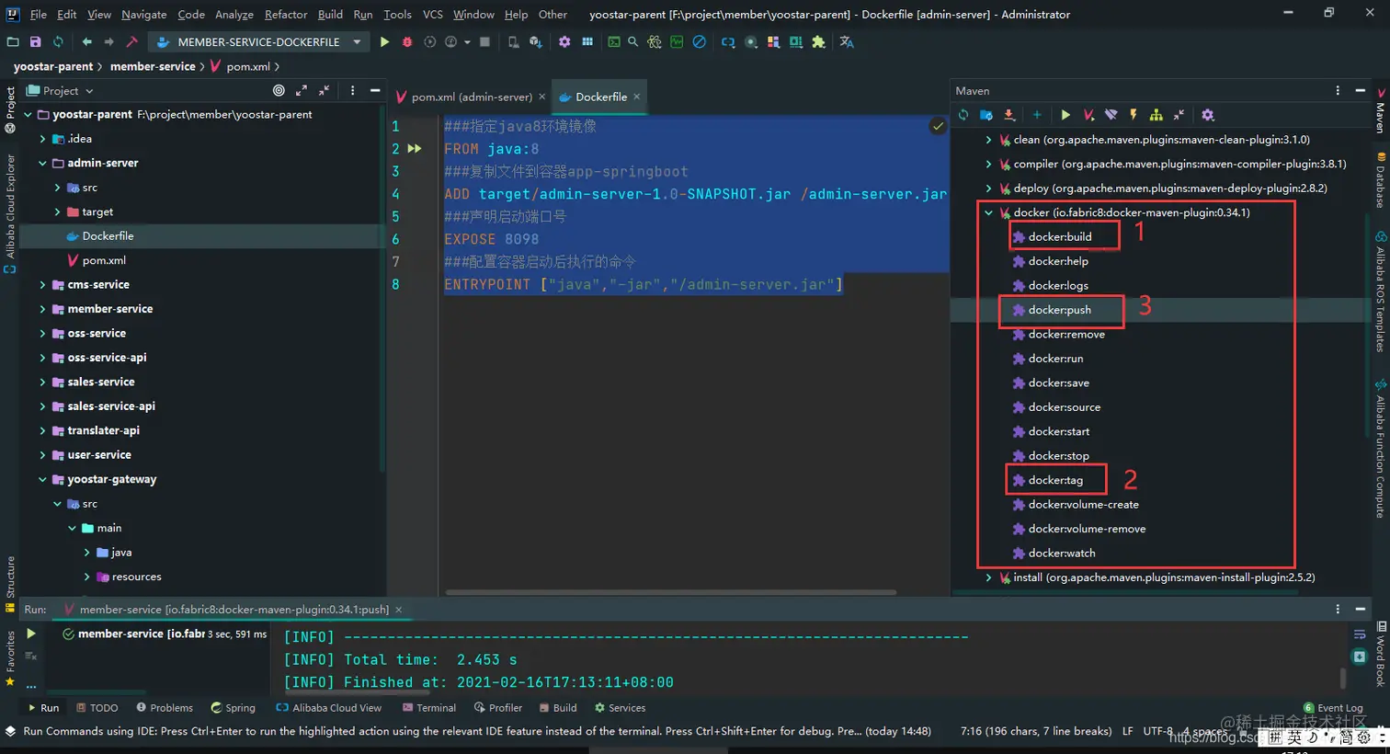Show Maven Dependencies diagram icon
The image size is (1390, 754).
pos(1156,115)
